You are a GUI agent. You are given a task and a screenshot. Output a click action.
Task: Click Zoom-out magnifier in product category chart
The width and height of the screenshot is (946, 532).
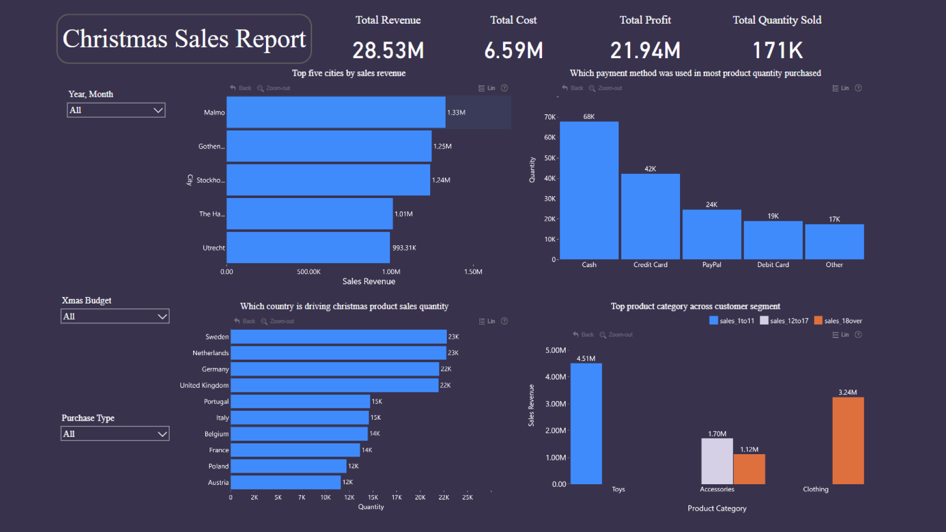(603, 334)
